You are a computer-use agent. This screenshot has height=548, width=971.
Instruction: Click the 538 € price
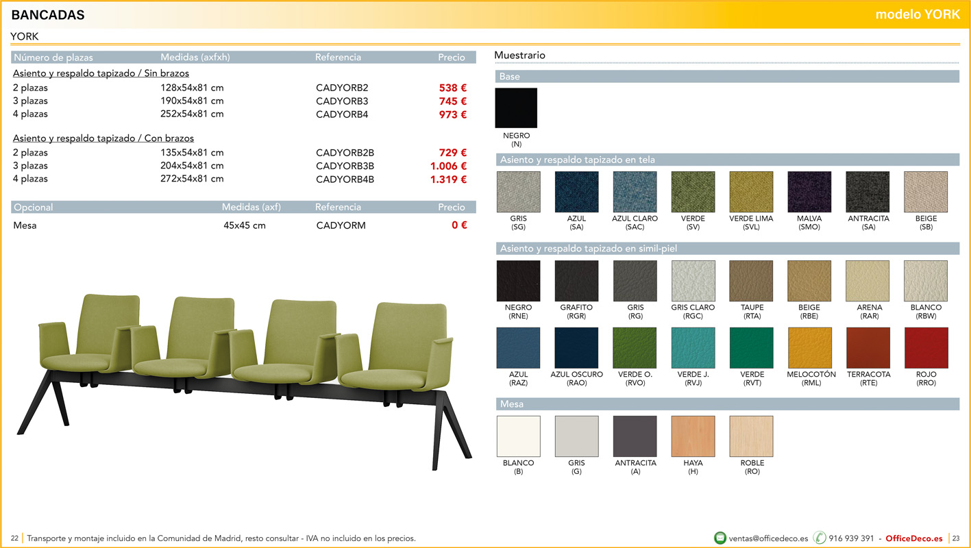(453, 88)
